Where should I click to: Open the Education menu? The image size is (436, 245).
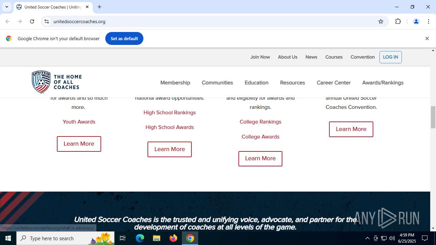pos(256,83)
